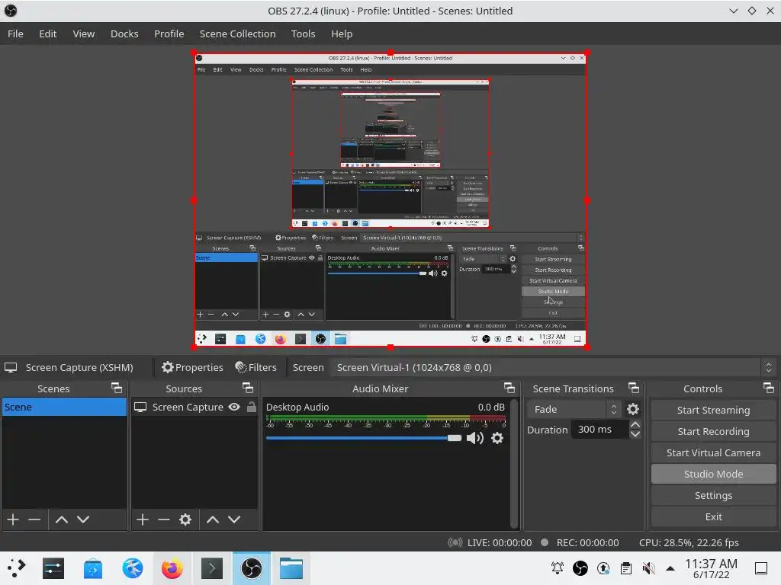Select Screen Capture source row
The image size is (781, 585).
coord(194,407)
